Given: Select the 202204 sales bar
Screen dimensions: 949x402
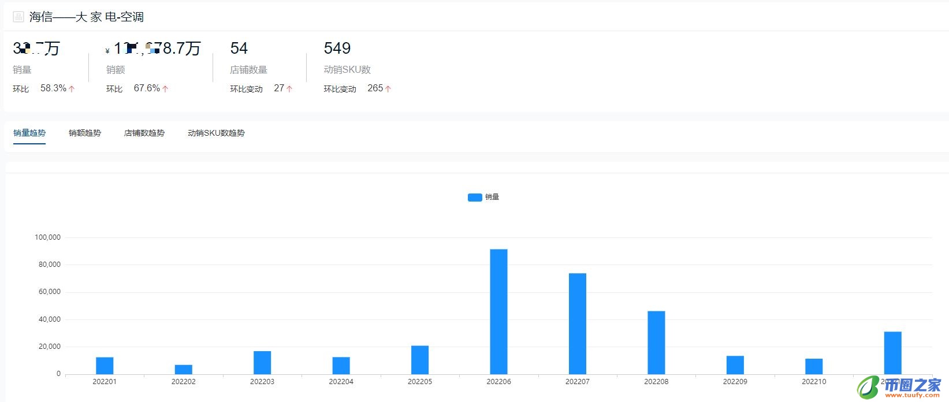Looking at the screenshot, I should [341, 366].
